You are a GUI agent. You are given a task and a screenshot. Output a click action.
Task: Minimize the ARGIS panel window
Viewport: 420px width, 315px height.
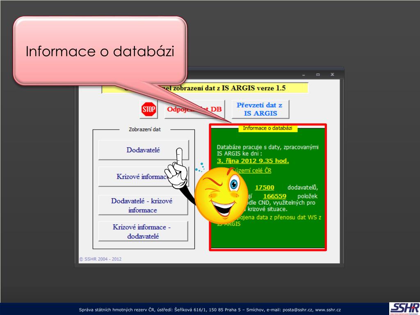[304, 75]
